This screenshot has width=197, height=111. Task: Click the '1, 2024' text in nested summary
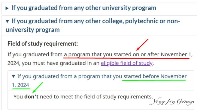point(20,85)
